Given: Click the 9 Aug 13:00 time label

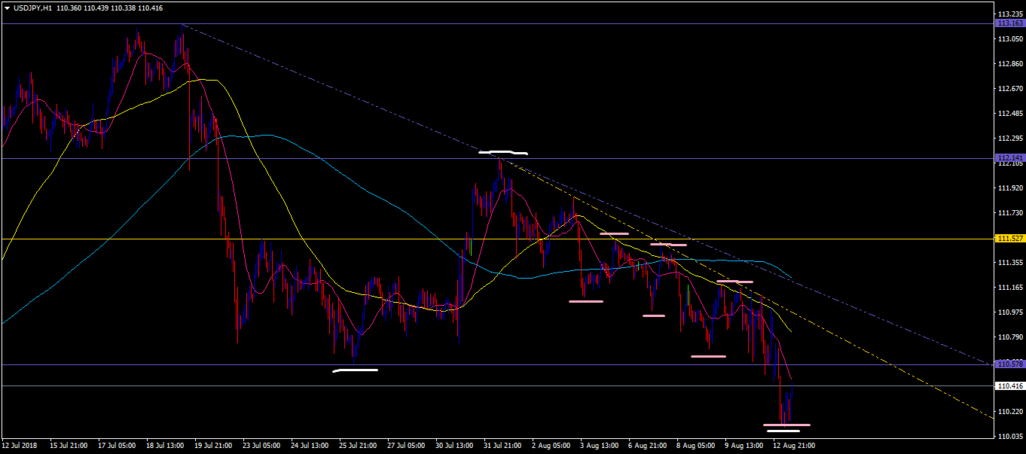Looking at the screenshot, I should coord(744,446).
